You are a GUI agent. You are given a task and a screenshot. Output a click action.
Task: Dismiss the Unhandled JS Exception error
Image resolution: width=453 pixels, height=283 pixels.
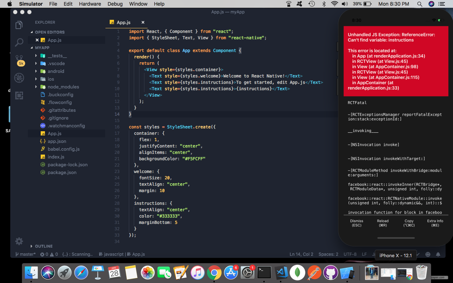pos(356,223)
